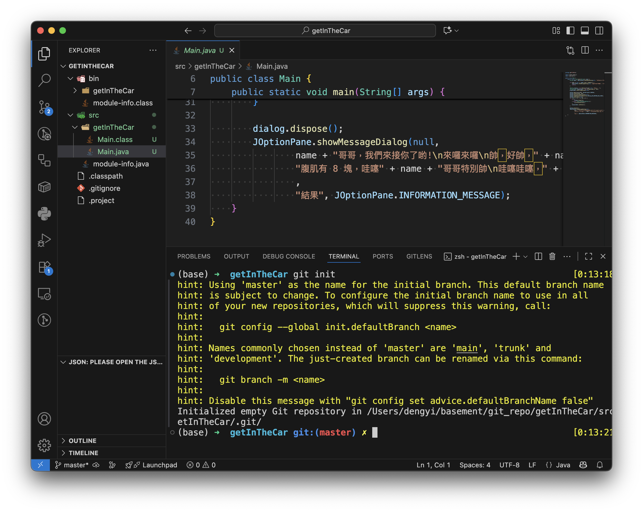Open the Python activity bar icon
The width and height of the screenshot is (643, 512).
click(x=44, y=214)
